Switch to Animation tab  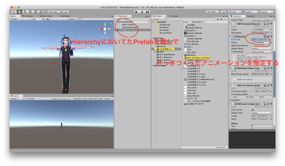[64, 16]
